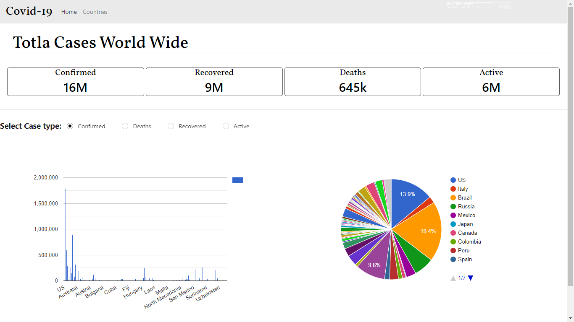Open the Countries nav item
This screenshot has height=322, width=574.
click(x=95, y=12)
